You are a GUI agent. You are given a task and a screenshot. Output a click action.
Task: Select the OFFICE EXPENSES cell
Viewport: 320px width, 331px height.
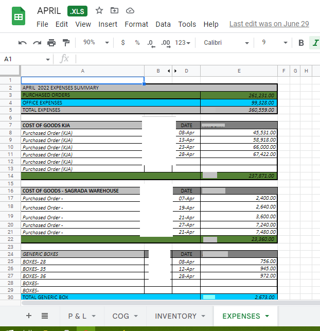point(111,103)
